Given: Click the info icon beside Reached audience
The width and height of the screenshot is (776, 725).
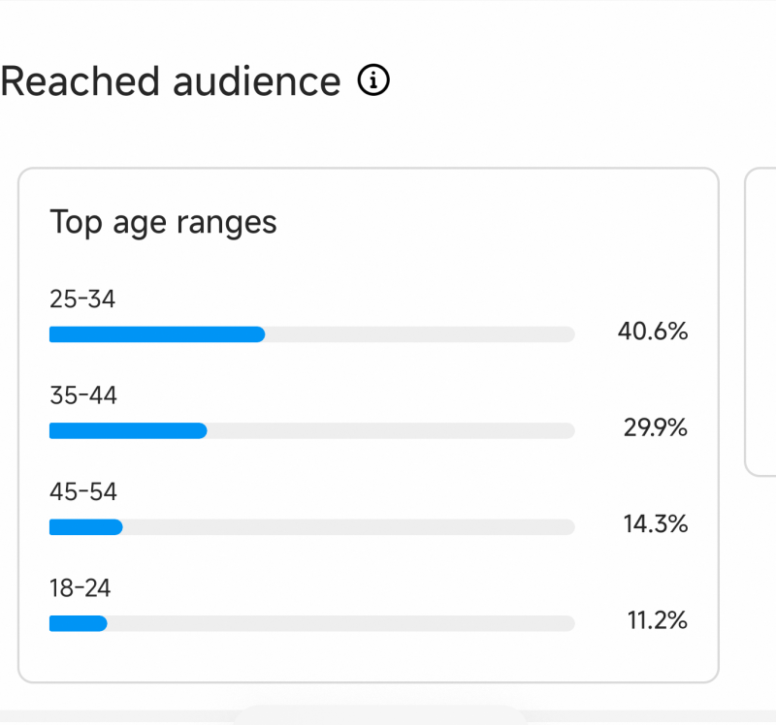Looking at the screenshot, I should click(373, 81).
